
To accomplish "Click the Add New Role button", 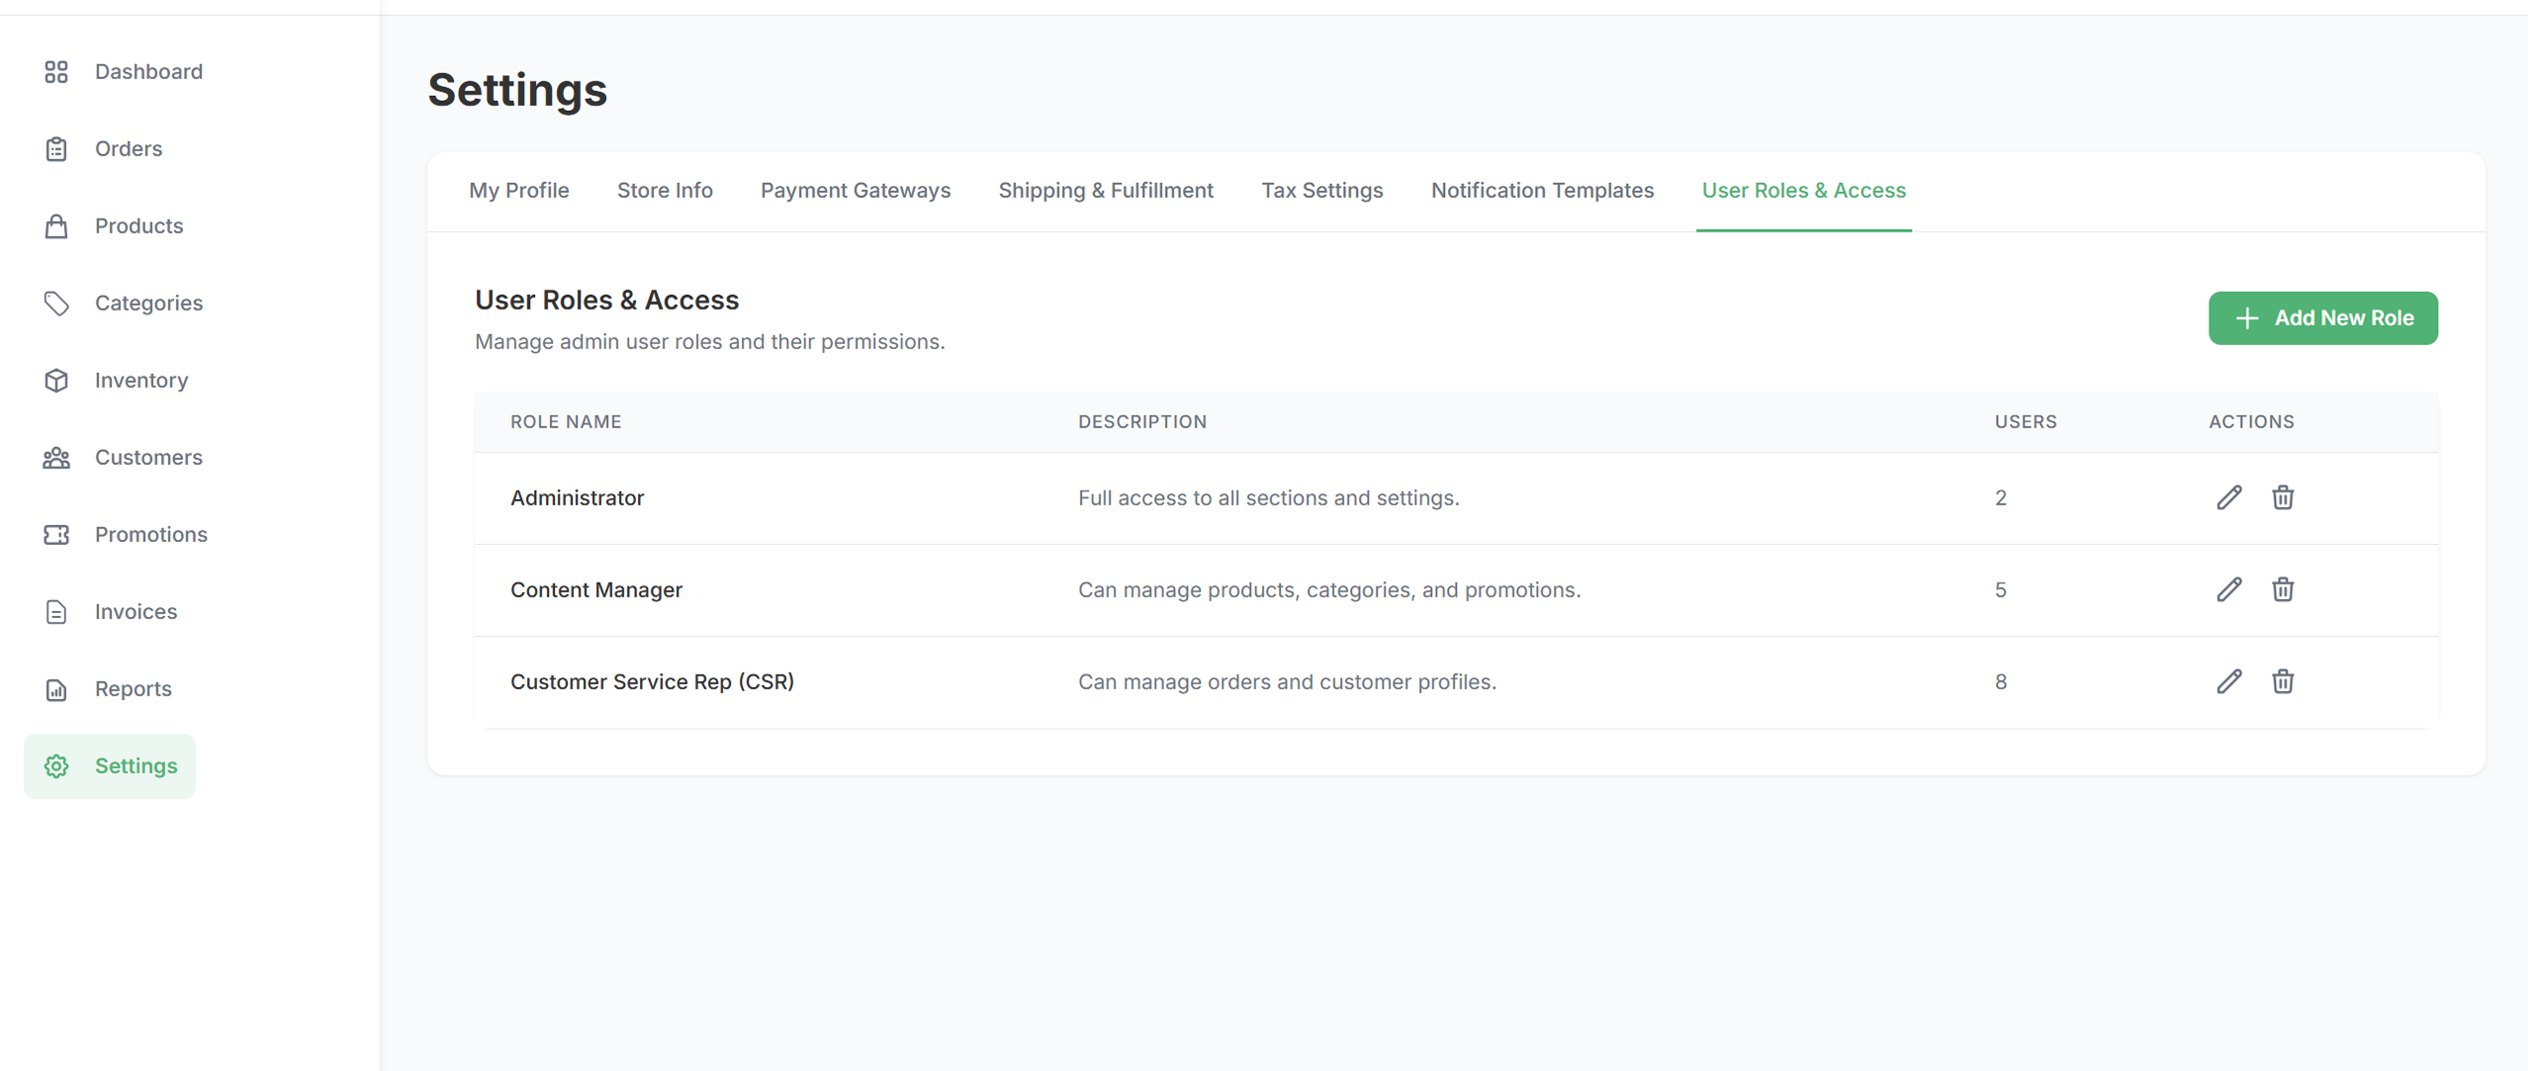I will click(x=2323, y=318).
